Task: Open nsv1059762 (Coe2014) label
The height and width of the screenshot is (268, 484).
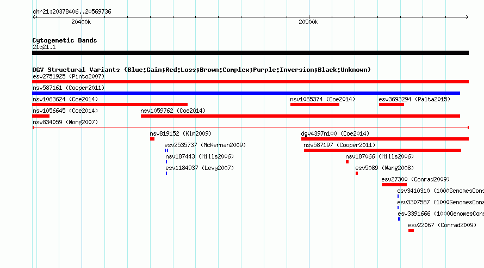Action: coord(173,111)
